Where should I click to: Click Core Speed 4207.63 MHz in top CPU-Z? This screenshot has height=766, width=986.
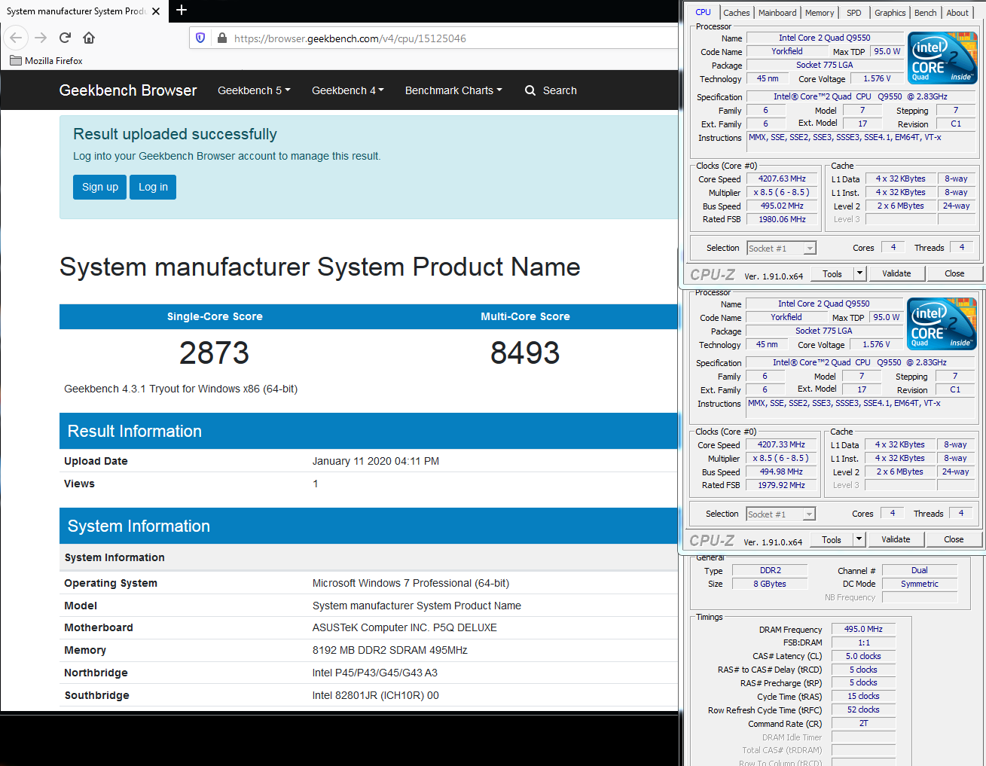(783, 179)
